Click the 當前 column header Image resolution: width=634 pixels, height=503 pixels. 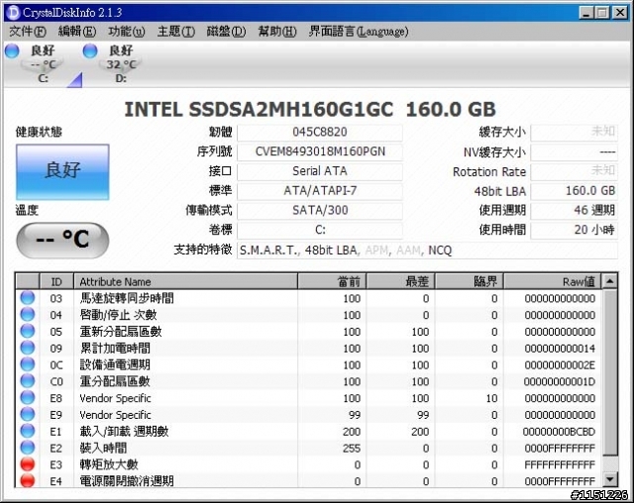point(332,281)
